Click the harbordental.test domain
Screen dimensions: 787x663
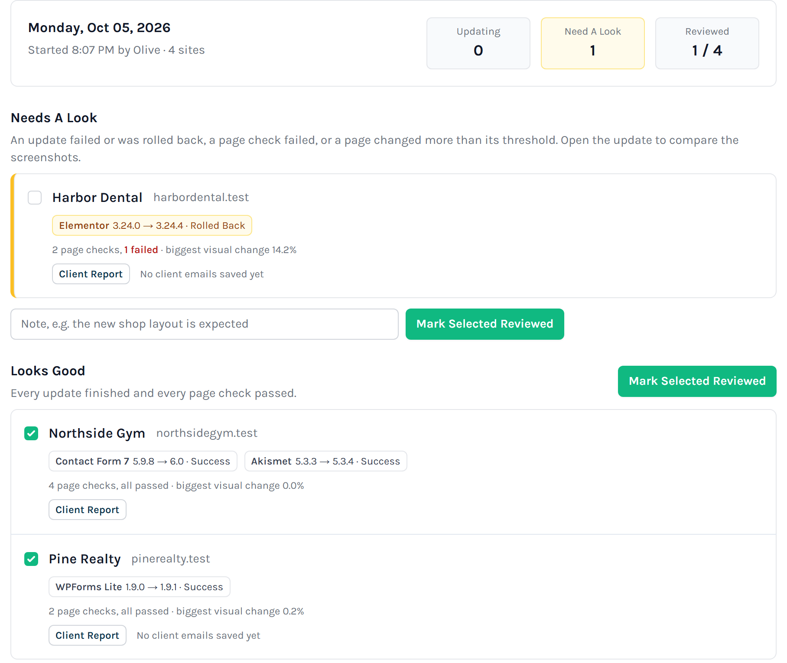point(201,198)
